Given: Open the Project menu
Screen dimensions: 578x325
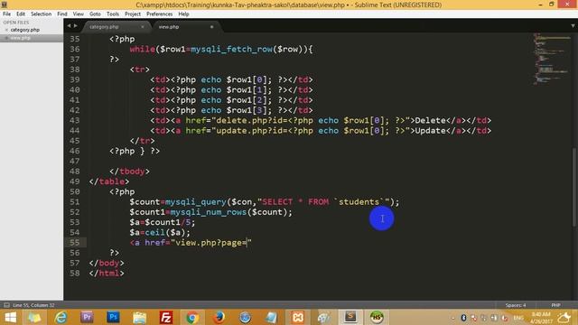Looking at the screenshot, I should point(133,14).
